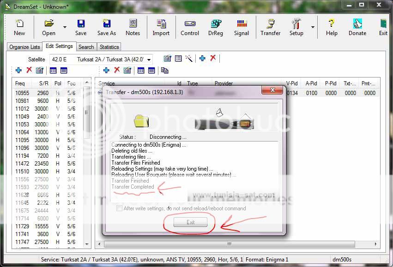Viewport: 393px width, 267px height.
Task: Click the service list horizontal scrollbar
Action: pos(230,244)
